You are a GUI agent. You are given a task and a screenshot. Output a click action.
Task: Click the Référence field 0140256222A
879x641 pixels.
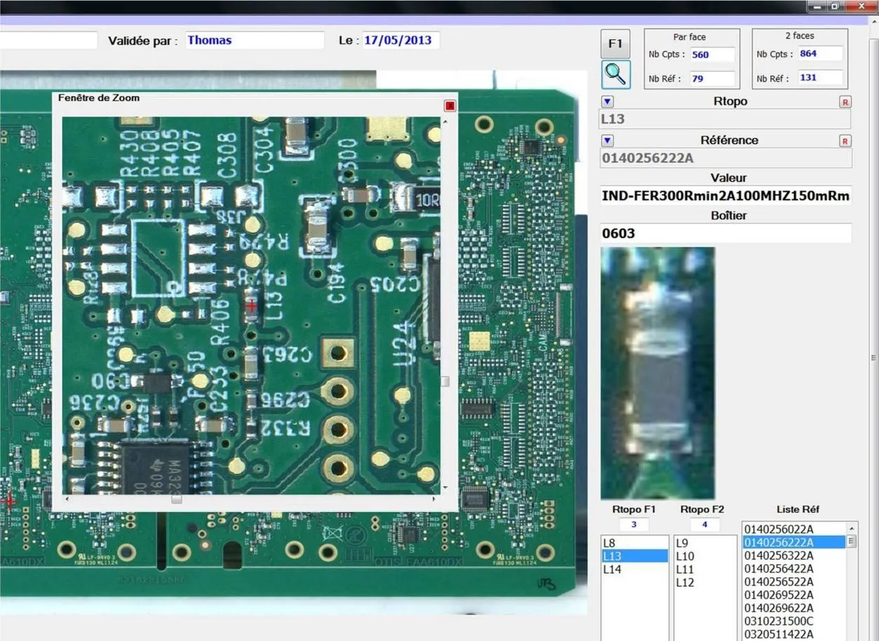tap(725, 158)
